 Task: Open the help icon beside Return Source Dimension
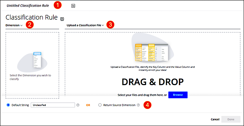(138, 105)
